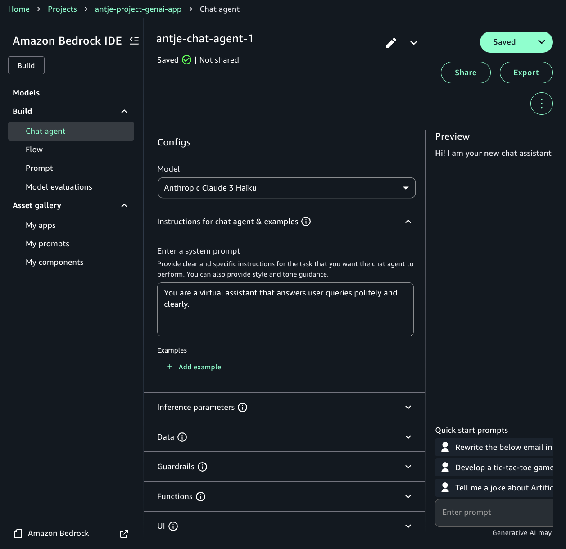Click the user icon beside 'Tell me a joke'
The width and height of the screenshot is (566, 549).
445,487
